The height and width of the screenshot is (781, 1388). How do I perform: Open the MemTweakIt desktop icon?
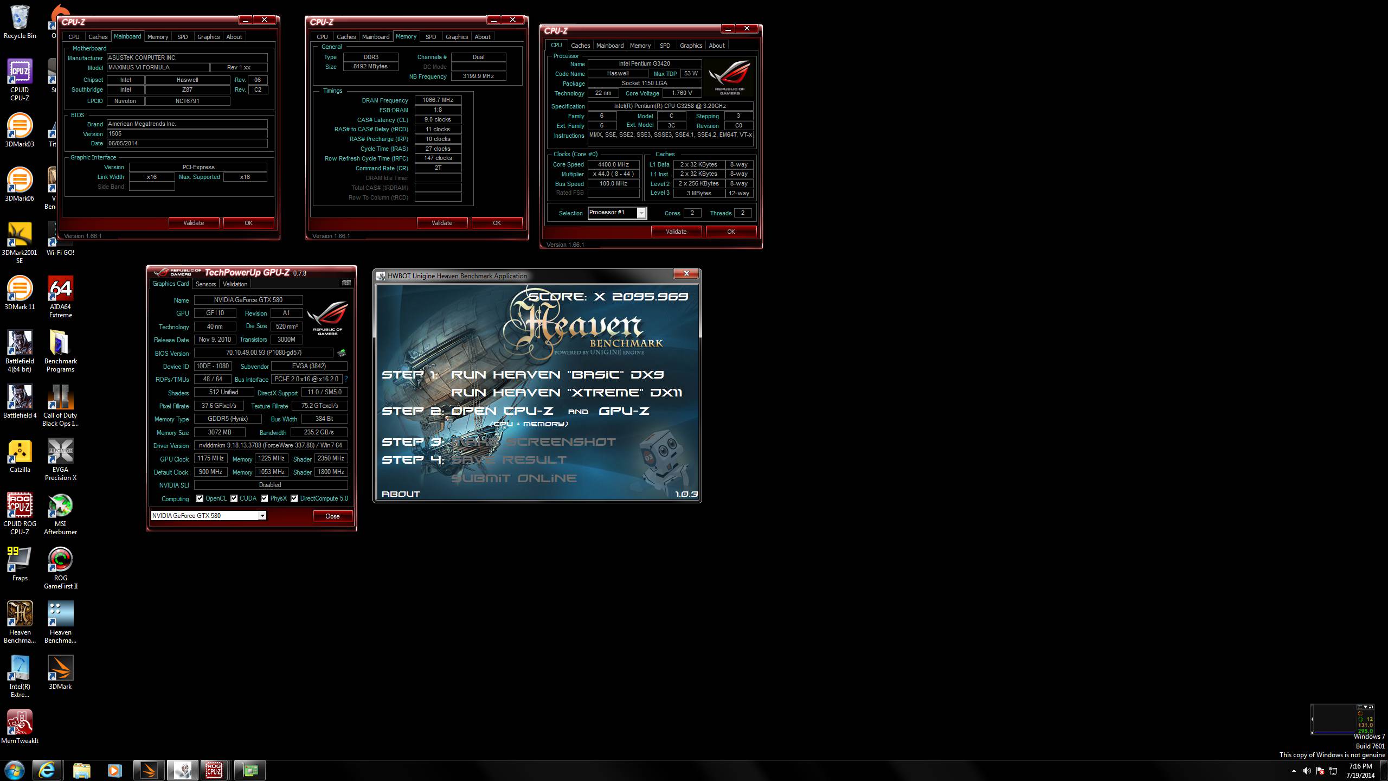click(20, 727)
